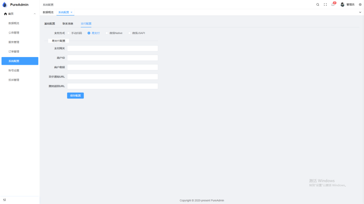Select the 微信Native radio option
Viewport: 364px width, 204px height.
[x=107, y=33]
